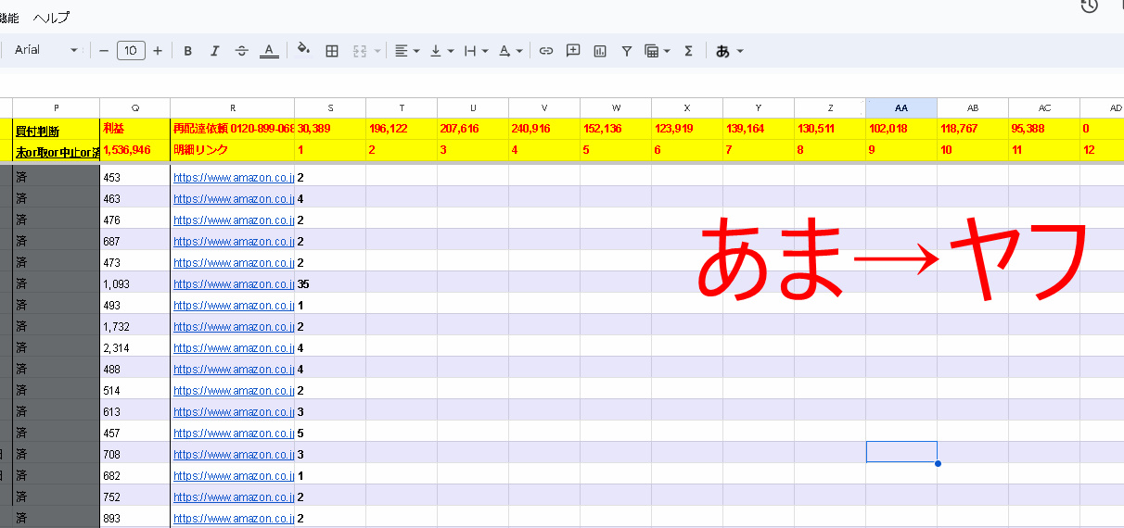Click the 再配達依頼 header cell

point(233,129)
